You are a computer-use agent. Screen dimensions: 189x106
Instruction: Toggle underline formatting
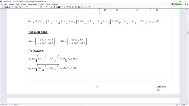(51, 7)
